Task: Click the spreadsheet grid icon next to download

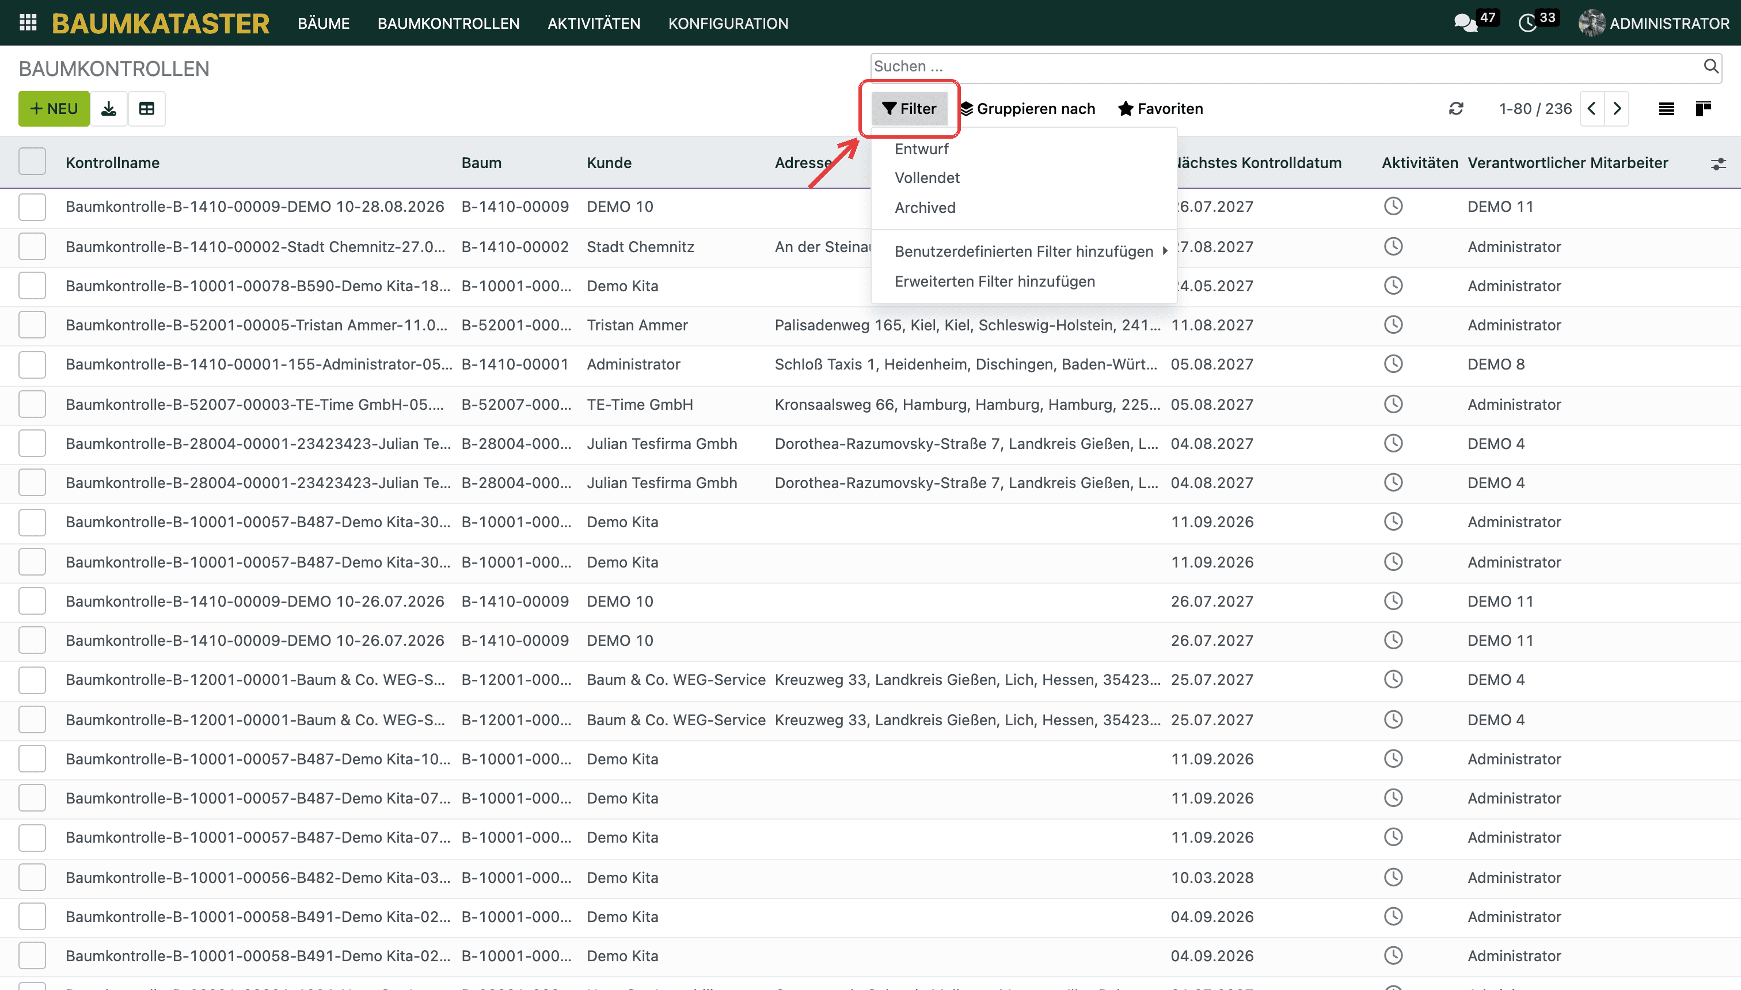Action: [x=147, y=109]
